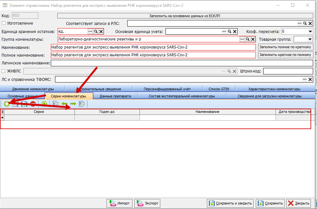This screenshot has height=209, width=317.
Task: Expand the Коэф. пересчета dropdown
Action: click(x=310, y=31)
